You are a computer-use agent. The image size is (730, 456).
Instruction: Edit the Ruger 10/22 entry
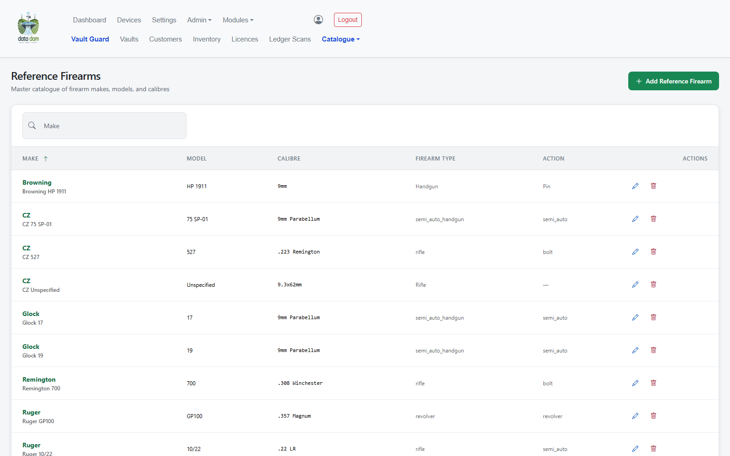tap(635, 449)
